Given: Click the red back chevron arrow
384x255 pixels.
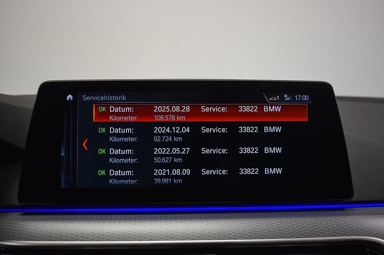Looking at the screenshot, I should click(85, 144).
